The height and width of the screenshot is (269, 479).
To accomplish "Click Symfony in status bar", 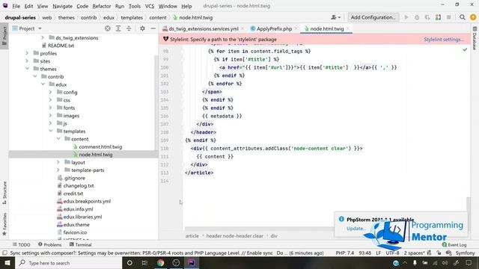I will pyautogui.click(x=465, y=253).
